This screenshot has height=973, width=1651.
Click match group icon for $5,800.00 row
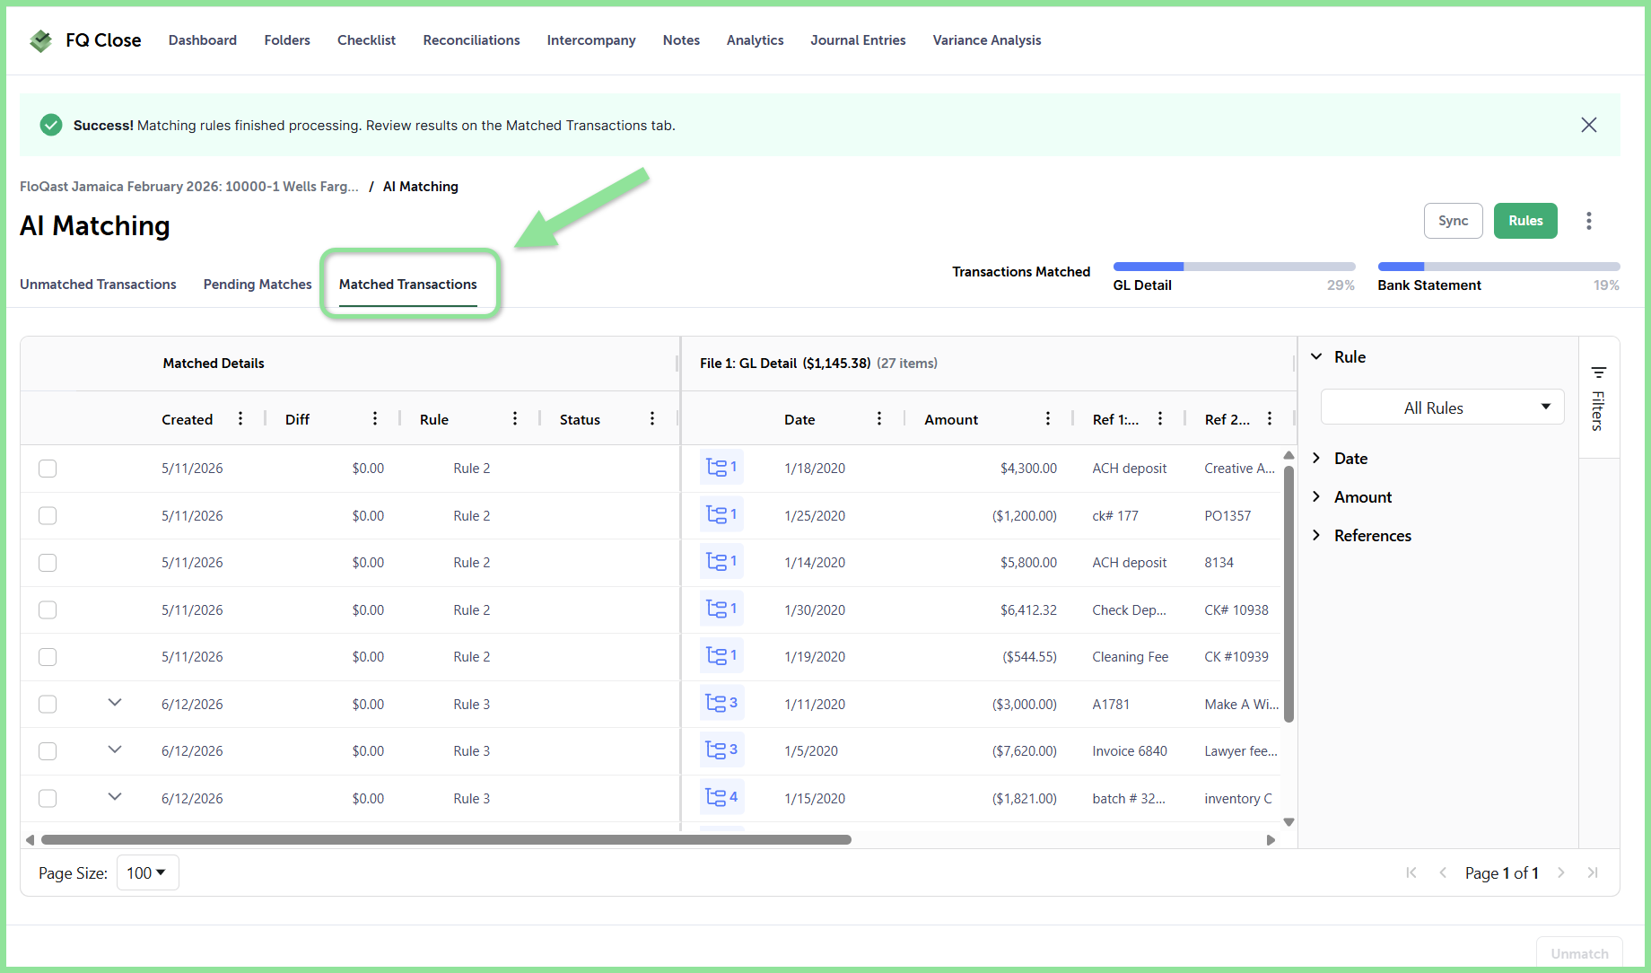[721, 561]
